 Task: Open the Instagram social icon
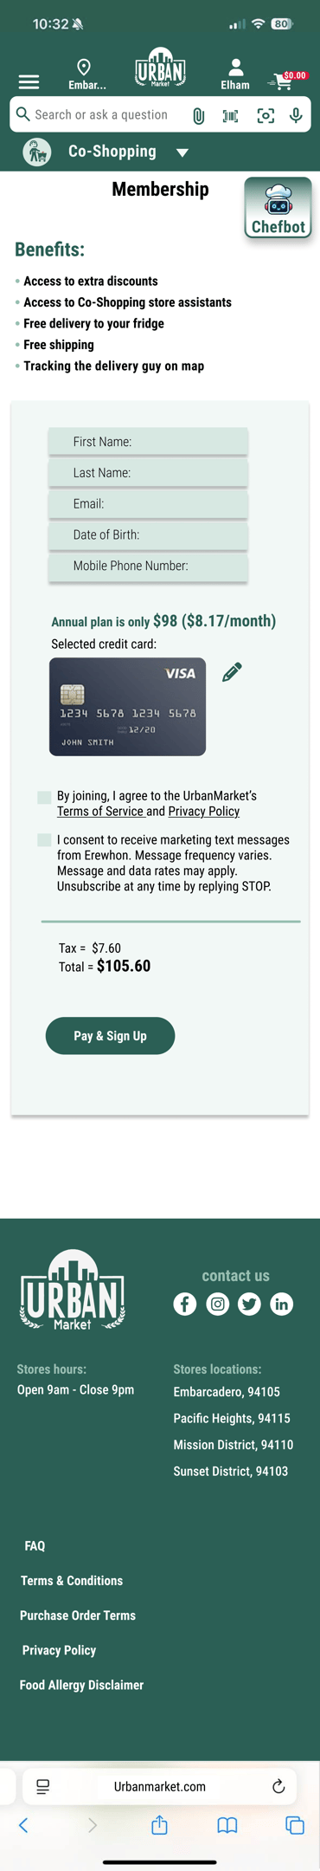pos(218,1304)
